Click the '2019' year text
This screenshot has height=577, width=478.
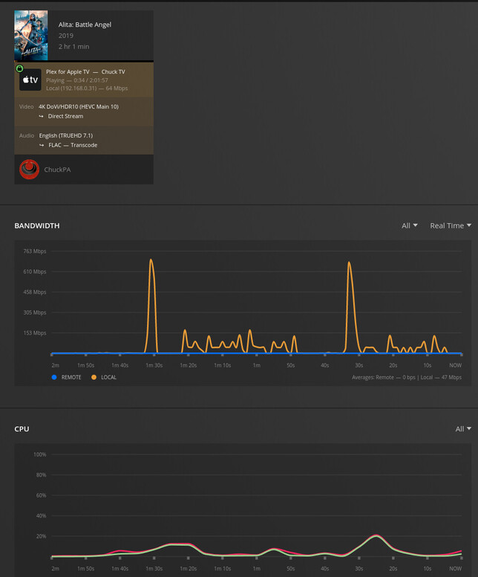click(x=66, y=36)
